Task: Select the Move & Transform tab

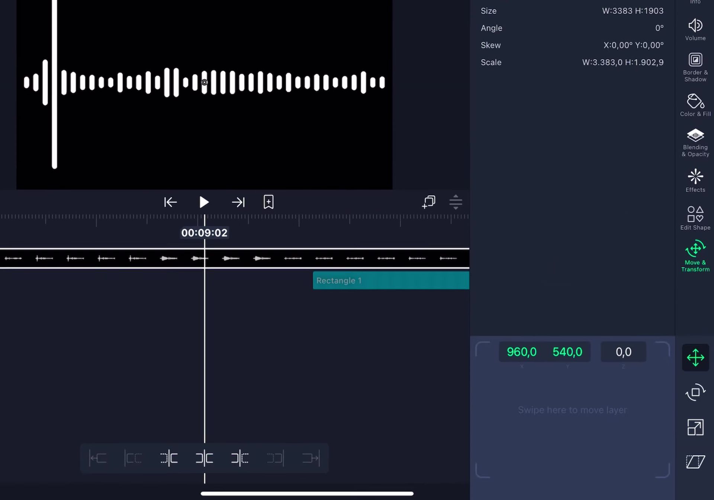Action: (695, 256)
